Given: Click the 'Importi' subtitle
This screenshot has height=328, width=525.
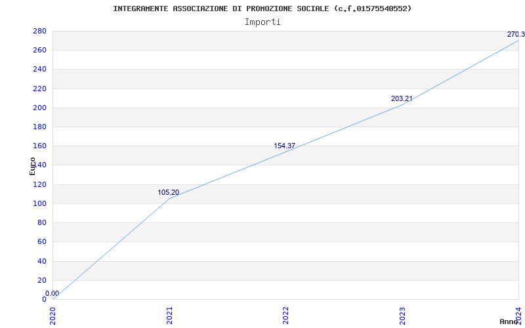Looking at the screenshot, I should [262, 22].
